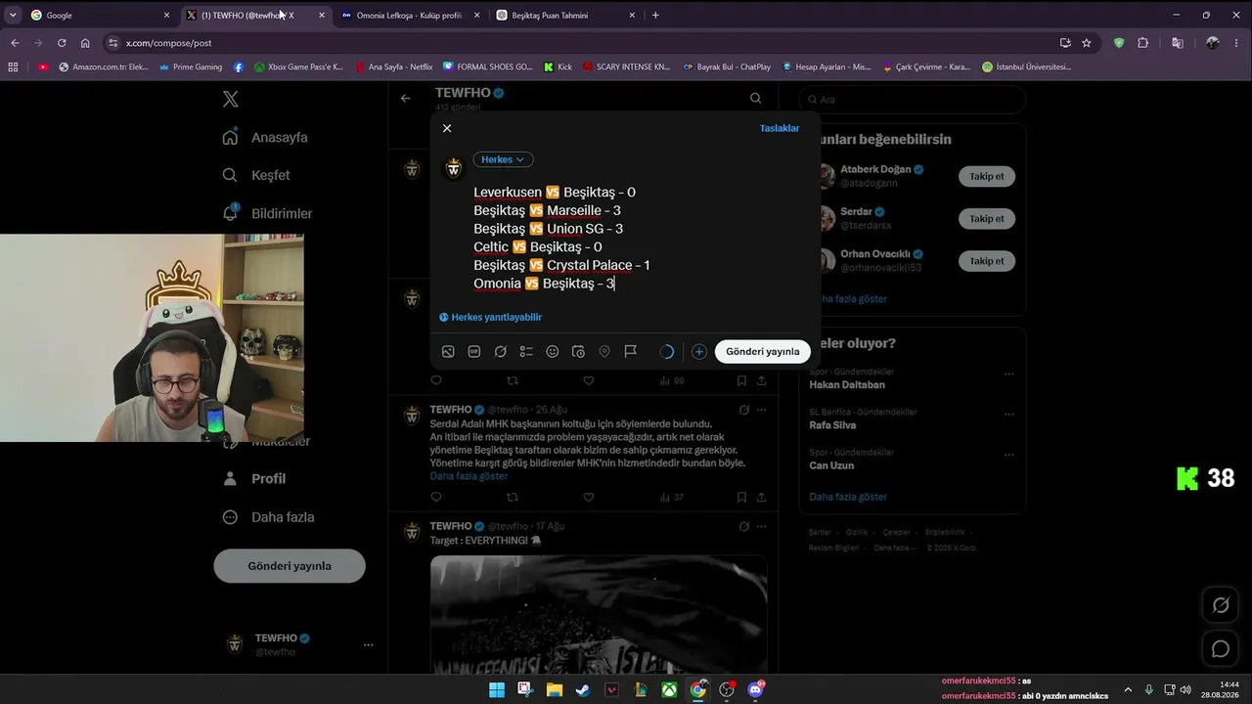1252x704 pixels.
Task: Follow Serdar with Takip et
Action: (987, 219)
